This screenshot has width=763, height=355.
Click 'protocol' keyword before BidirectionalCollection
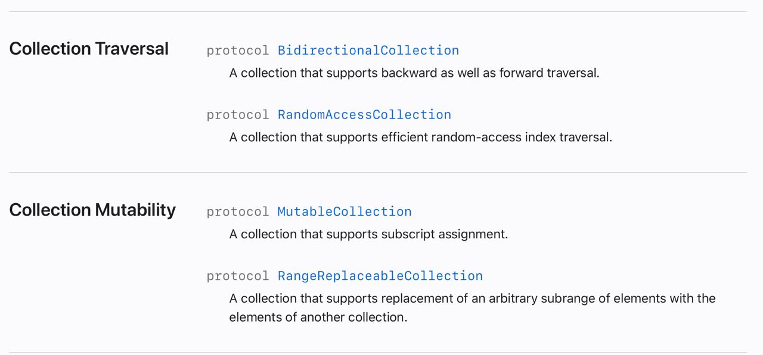238,51
